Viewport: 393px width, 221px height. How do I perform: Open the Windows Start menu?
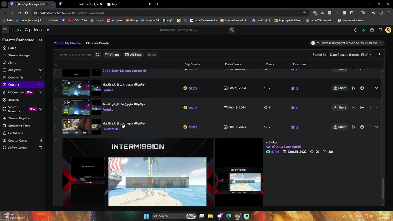point(146,216)
